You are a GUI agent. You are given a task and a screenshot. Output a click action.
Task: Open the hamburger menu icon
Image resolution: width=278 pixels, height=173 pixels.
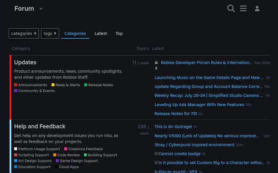tap(243, 8)
